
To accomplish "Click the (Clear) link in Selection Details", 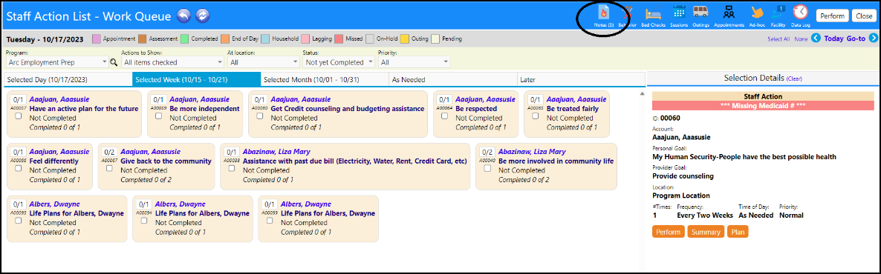I will pyautogui.click(x=795, y=79).
